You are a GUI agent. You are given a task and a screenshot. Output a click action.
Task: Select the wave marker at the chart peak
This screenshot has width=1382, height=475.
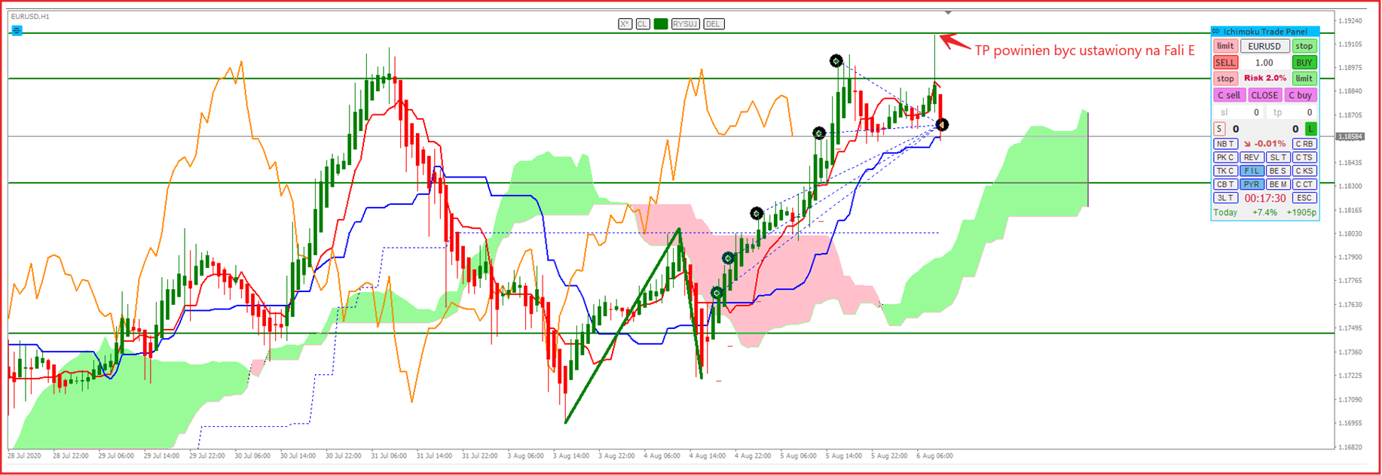tap(836, 61)
